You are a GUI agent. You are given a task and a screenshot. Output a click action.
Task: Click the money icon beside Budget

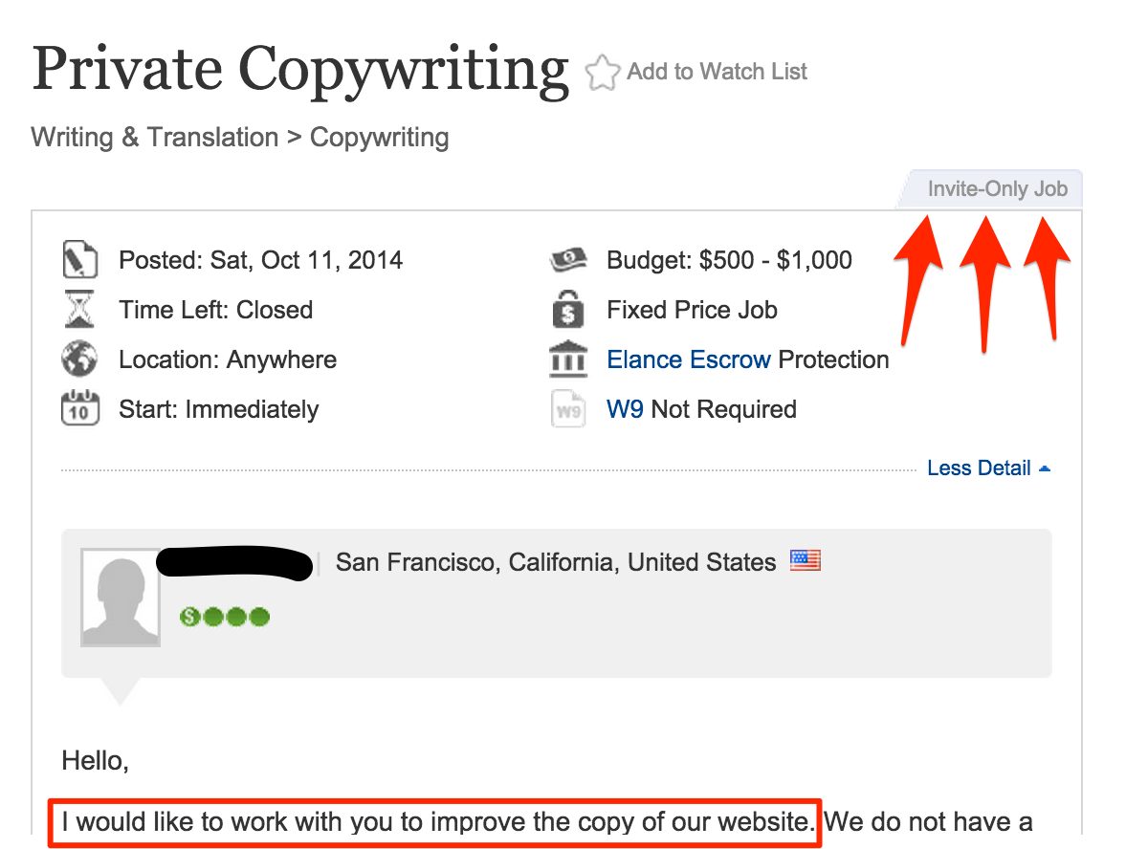[568, 260]
